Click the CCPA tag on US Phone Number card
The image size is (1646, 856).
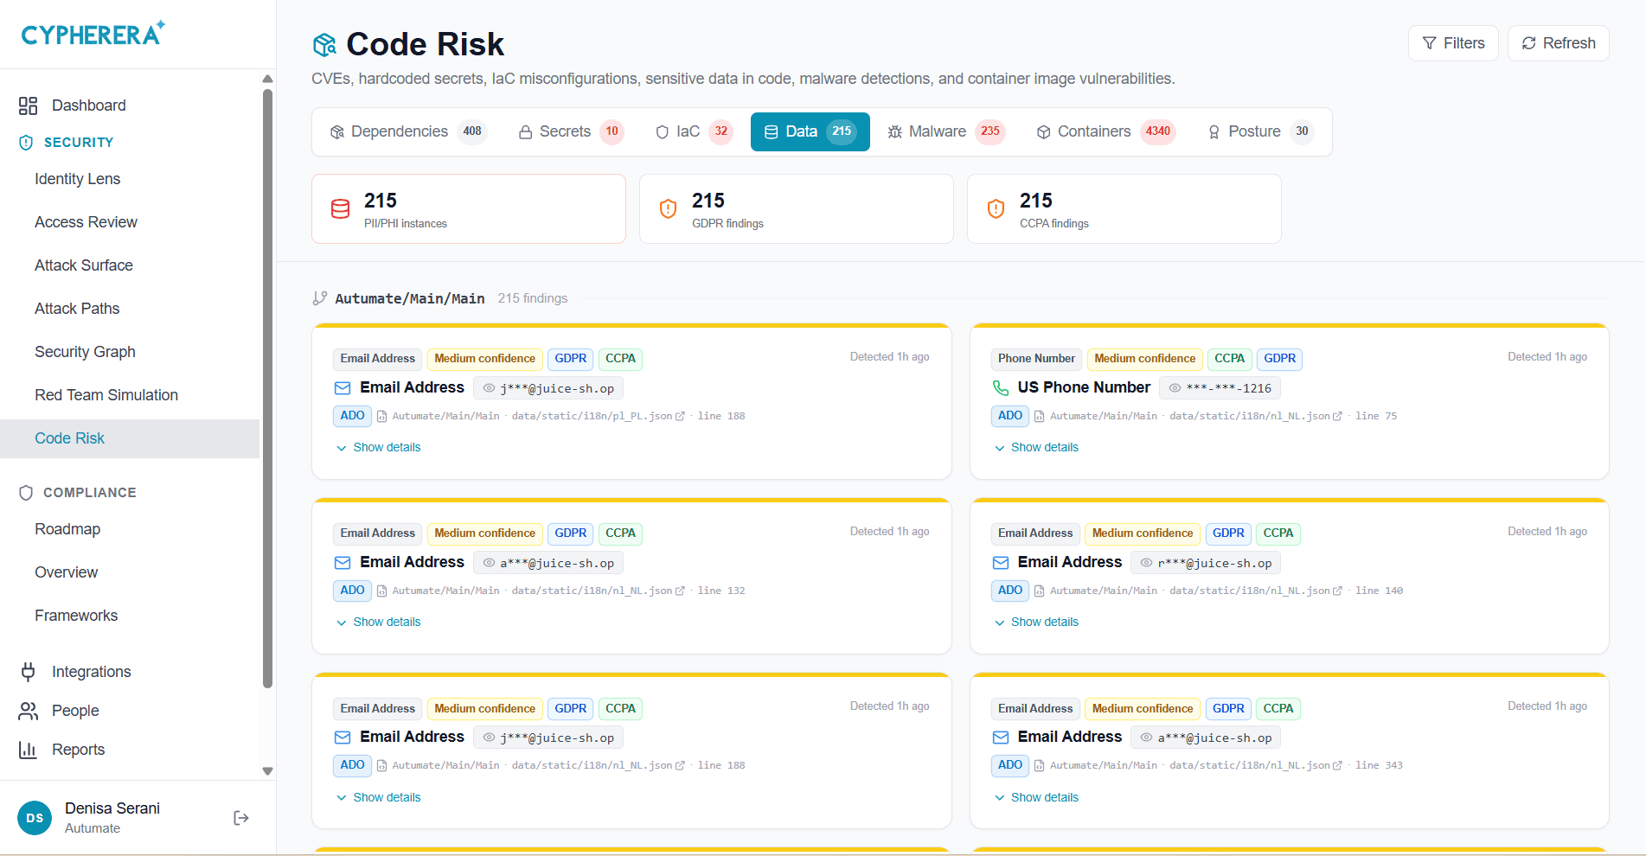(x=1229, y=359)
